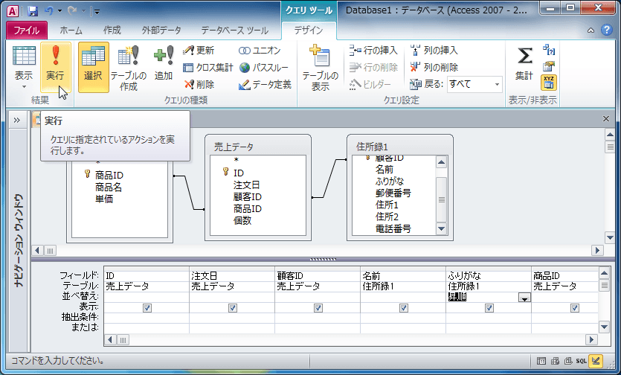Switch to datasheet view in status bar
Image resolution: width=621 pixels, height=375 pixels.
pos(541,361)
